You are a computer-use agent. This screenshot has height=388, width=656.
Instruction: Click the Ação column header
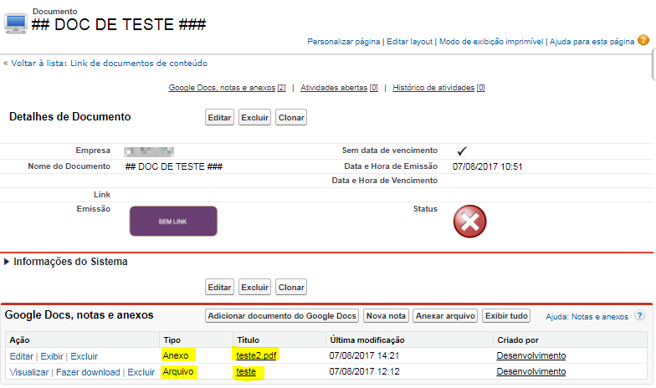pyautogui.click(x=20, y=339)
